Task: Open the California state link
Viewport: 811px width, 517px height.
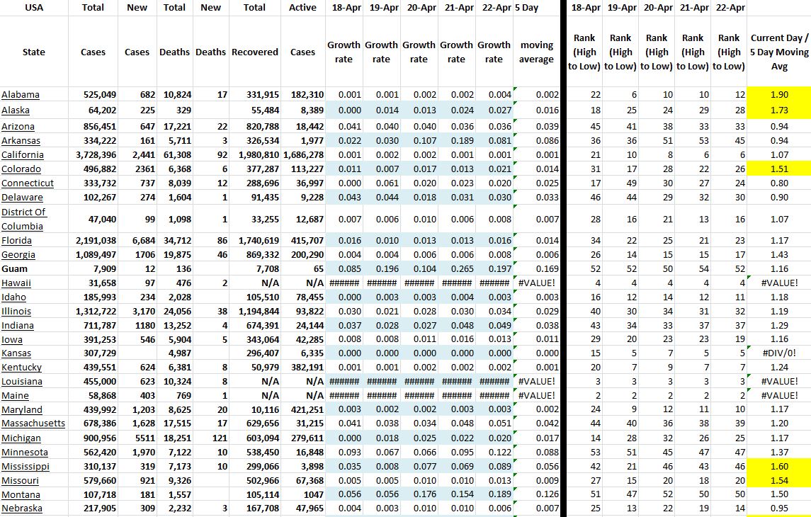Action: point(23,155)
